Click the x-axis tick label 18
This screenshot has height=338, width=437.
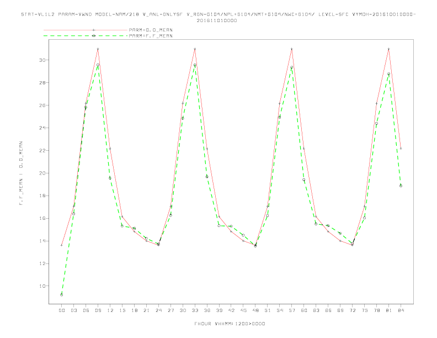pyautogui.click(x=134, y=310)
